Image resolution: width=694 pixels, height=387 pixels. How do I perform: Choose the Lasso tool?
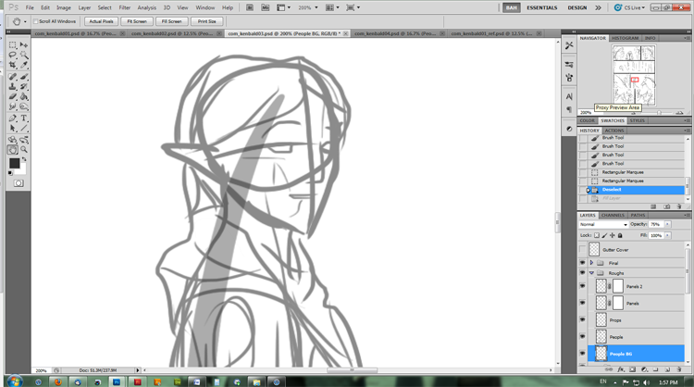pos(13,55)
